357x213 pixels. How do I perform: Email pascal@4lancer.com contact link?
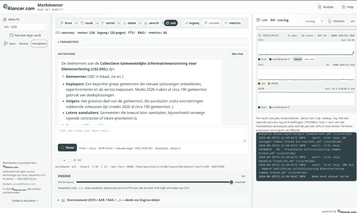click(24, 184)
